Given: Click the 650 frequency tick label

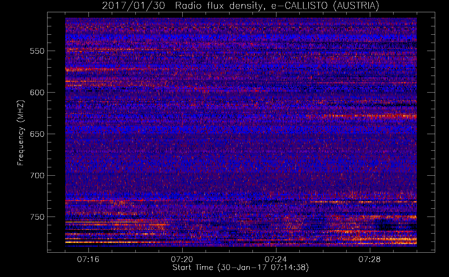Looking at the screenshot, I should pyautogui.click(x=37, y=134).
